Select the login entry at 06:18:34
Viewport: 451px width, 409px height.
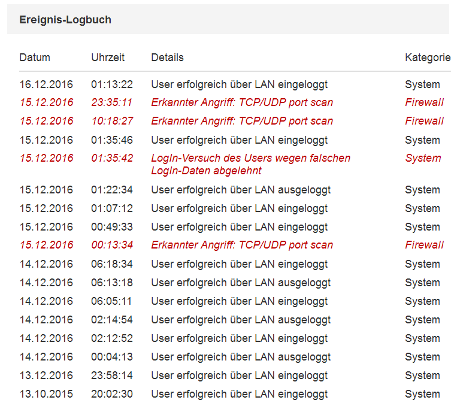tap(239, 264)
